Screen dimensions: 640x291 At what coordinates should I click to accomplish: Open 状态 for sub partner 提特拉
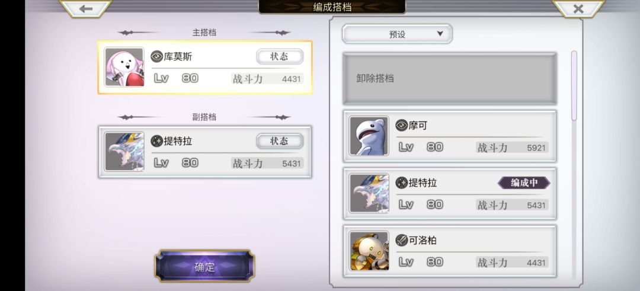point(280,141)
